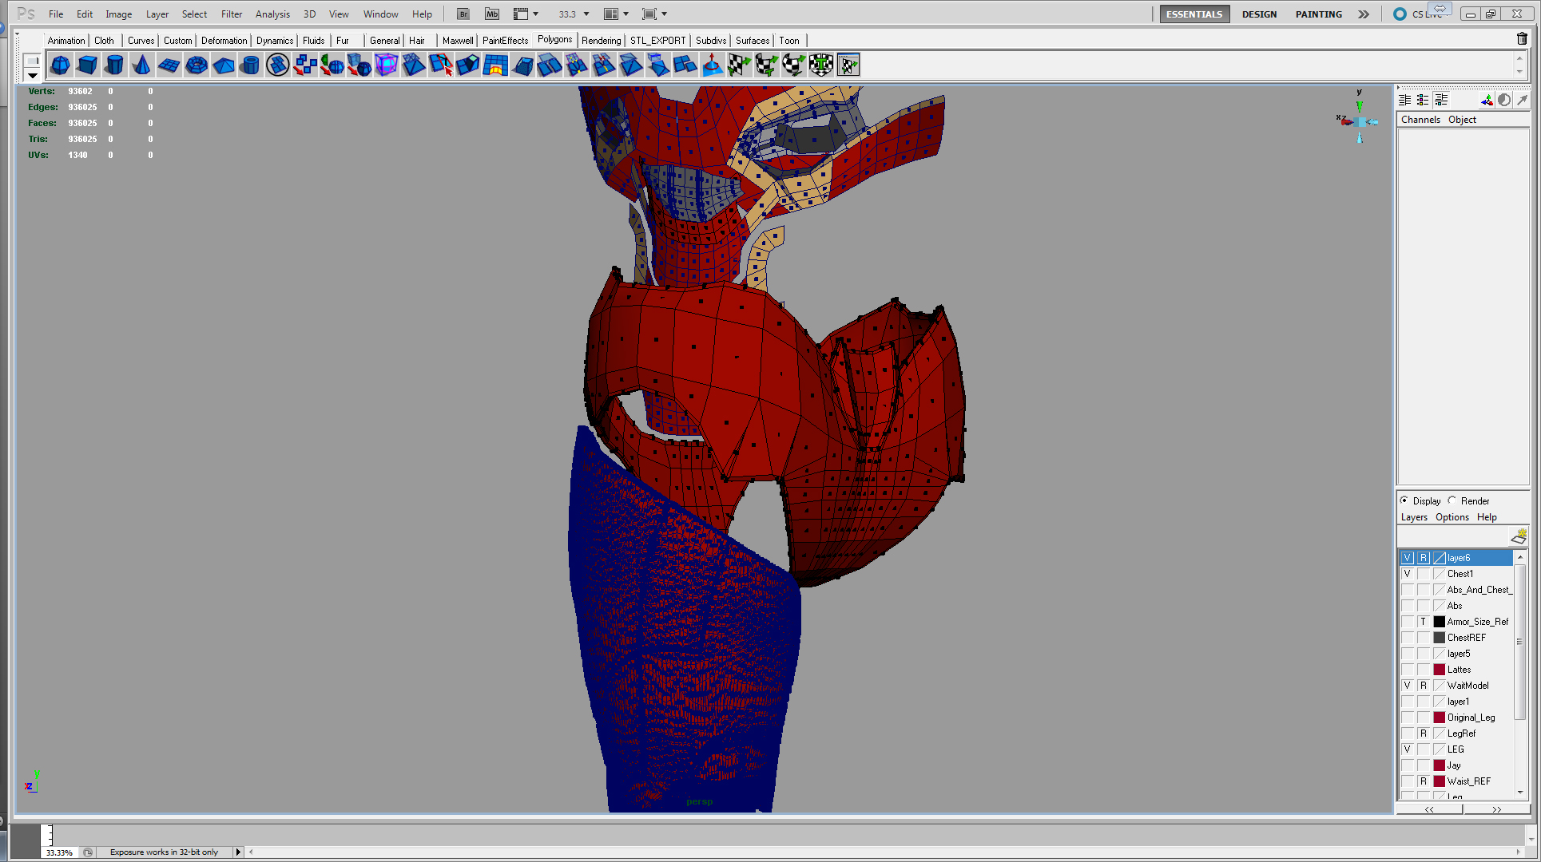The image size is (1541, 862).
Task: Click the Combine meshes shelf icon
Action: pos(304,65)
